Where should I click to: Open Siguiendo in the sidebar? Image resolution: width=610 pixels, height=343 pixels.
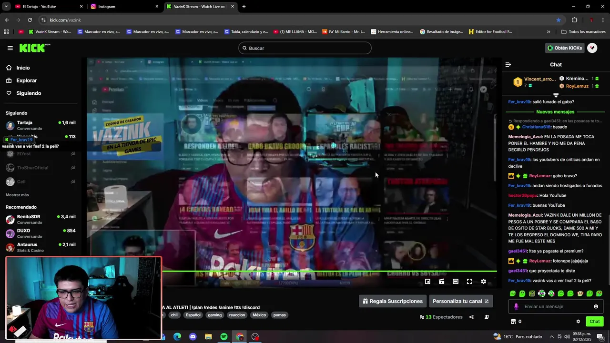tap(29, 93)
